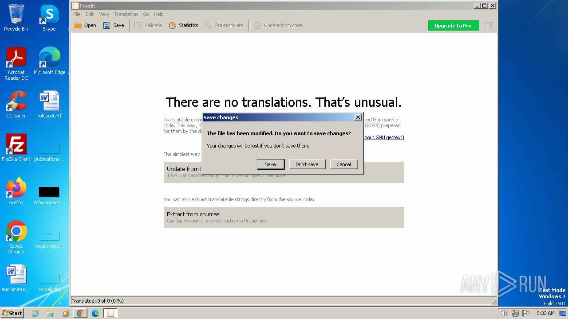This screenshot has width=568, height=319.
Task: Open Chrome from the taskbar
Action: point(80,313)
